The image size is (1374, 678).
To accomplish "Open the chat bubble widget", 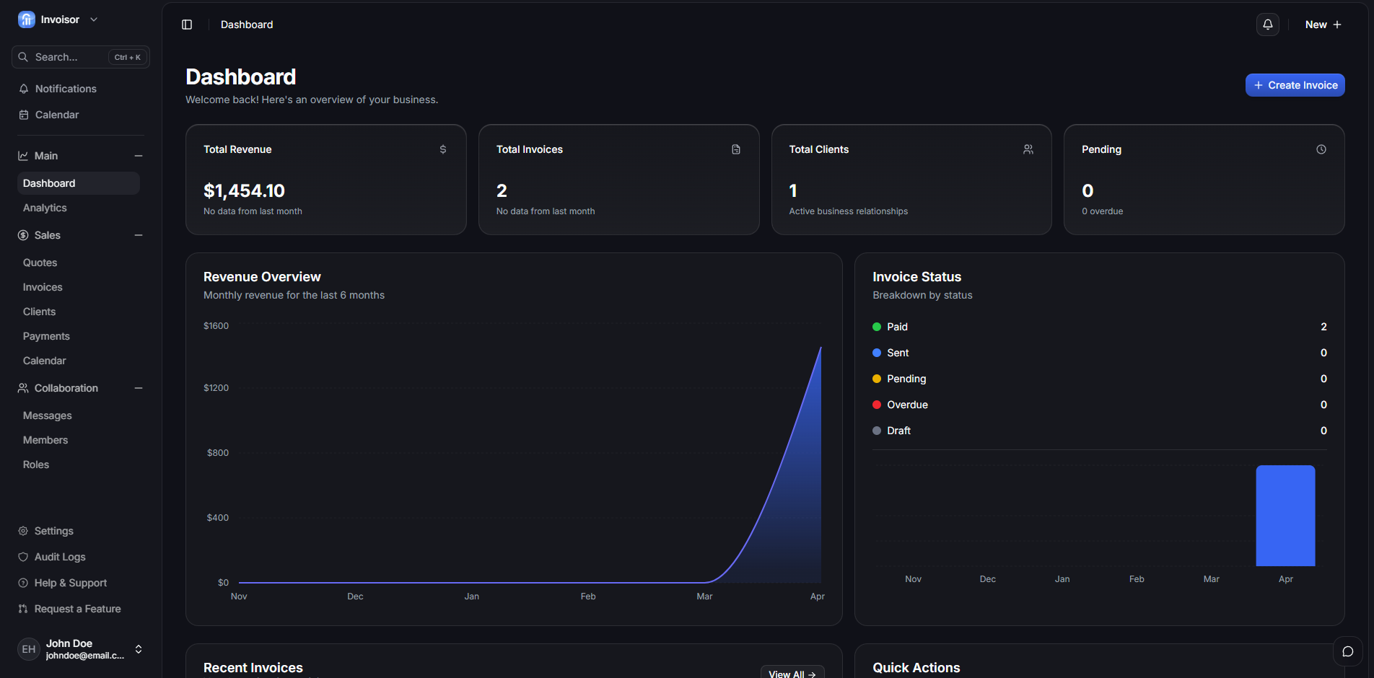I will coord(1348,651).
